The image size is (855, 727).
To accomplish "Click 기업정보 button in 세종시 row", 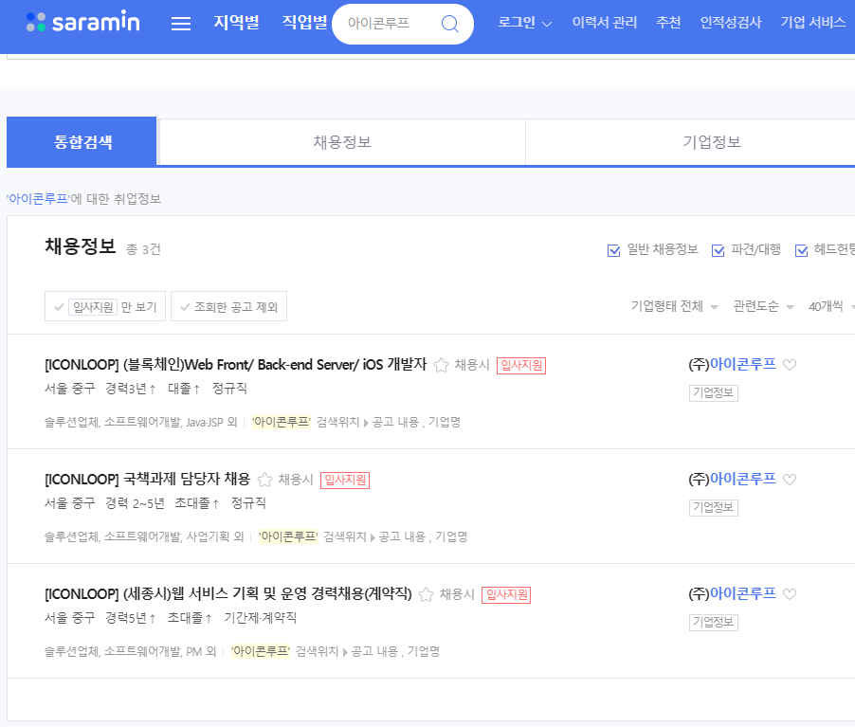I will [x=713, y=622].
